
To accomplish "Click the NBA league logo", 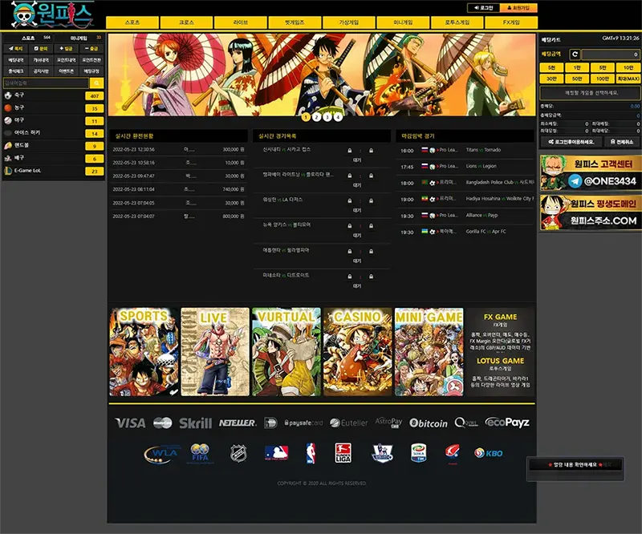I will [x=311, y=453].
